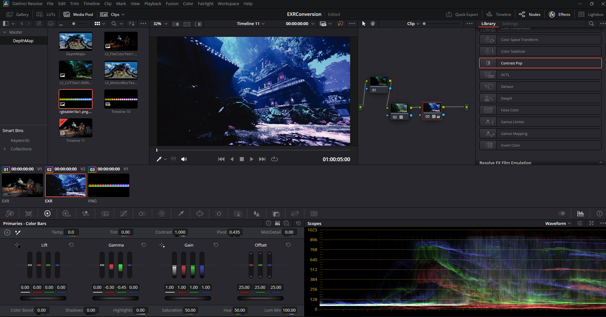Image resolution: width=606 pixels, height=317 pixels.
Task: Select the Gamut Mapping effect
Action: point(540,134)
